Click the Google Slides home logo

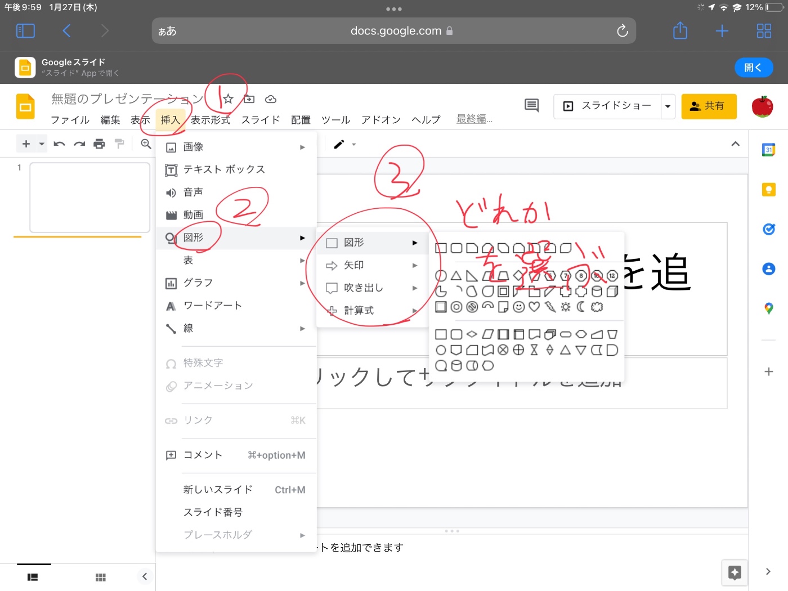coord(25,106)
